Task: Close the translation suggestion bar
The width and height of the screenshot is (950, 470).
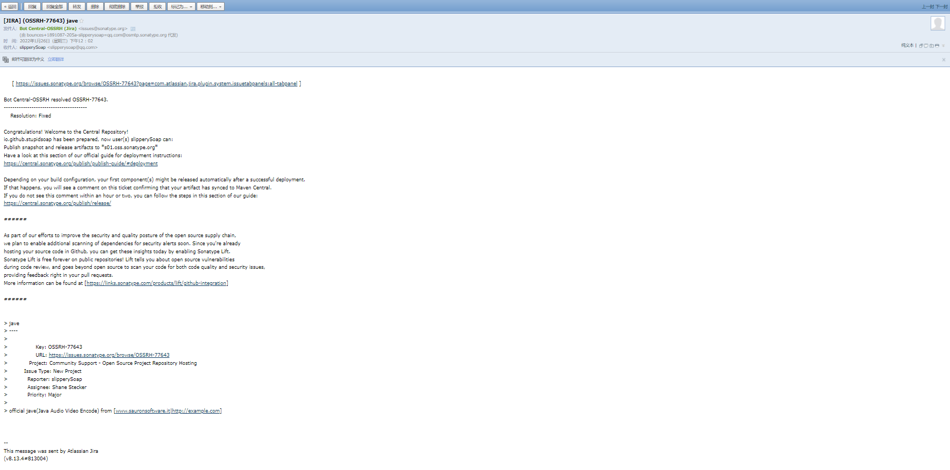Action: click(x=944, y=60)
